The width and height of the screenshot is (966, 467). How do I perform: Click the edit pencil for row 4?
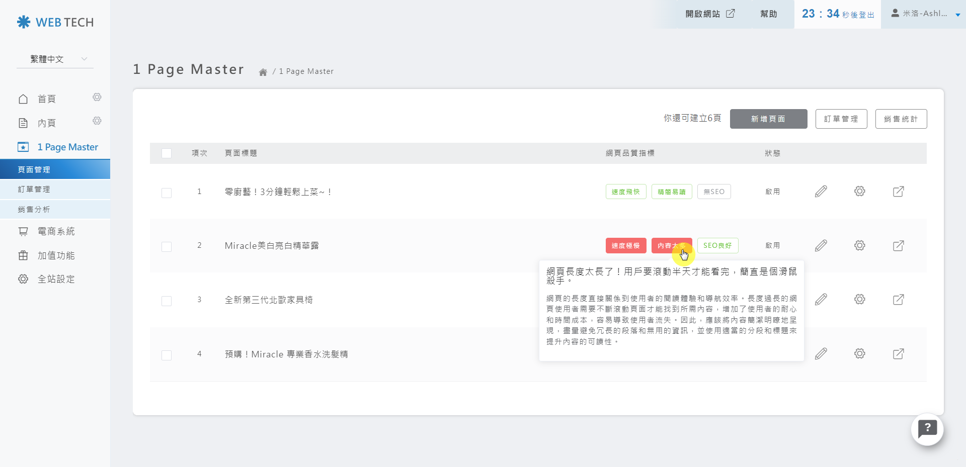click(821, 354)
